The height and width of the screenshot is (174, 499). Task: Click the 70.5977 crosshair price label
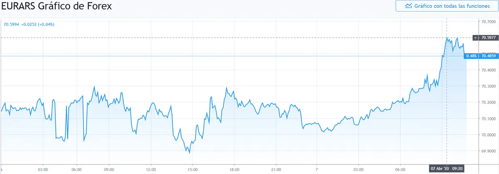point(488,38)
